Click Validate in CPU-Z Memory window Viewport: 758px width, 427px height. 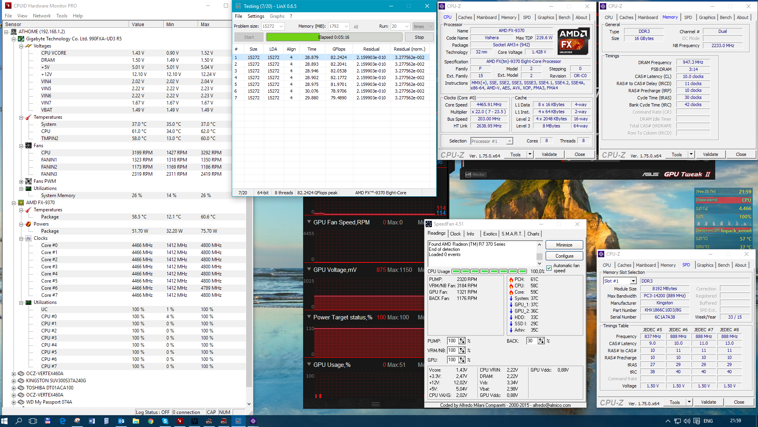(x=710, y=154)
